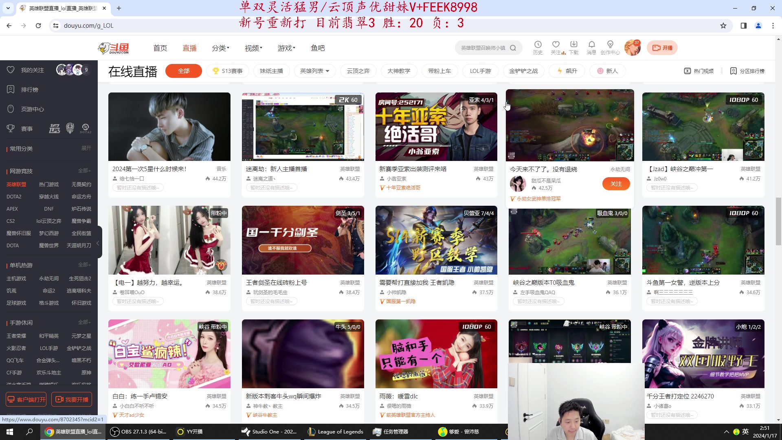This screenshot has width=782, height=440.
Task: Select the 全部 filter pill
Action: pos(184,71)
